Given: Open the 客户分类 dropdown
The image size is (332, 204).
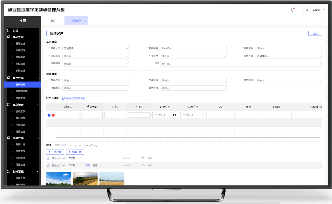Looking at the screenshot, I should 96,49.
